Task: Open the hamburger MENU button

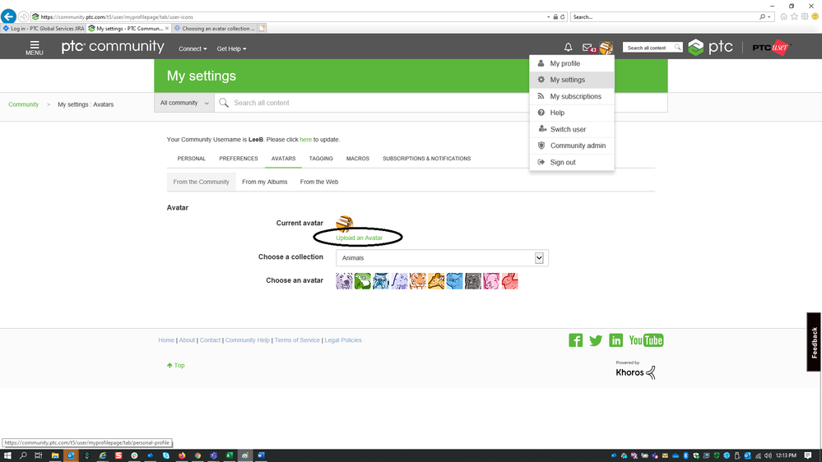Action: click(34, 48)
